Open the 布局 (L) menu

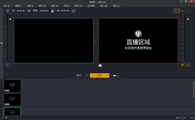[67, 6]
